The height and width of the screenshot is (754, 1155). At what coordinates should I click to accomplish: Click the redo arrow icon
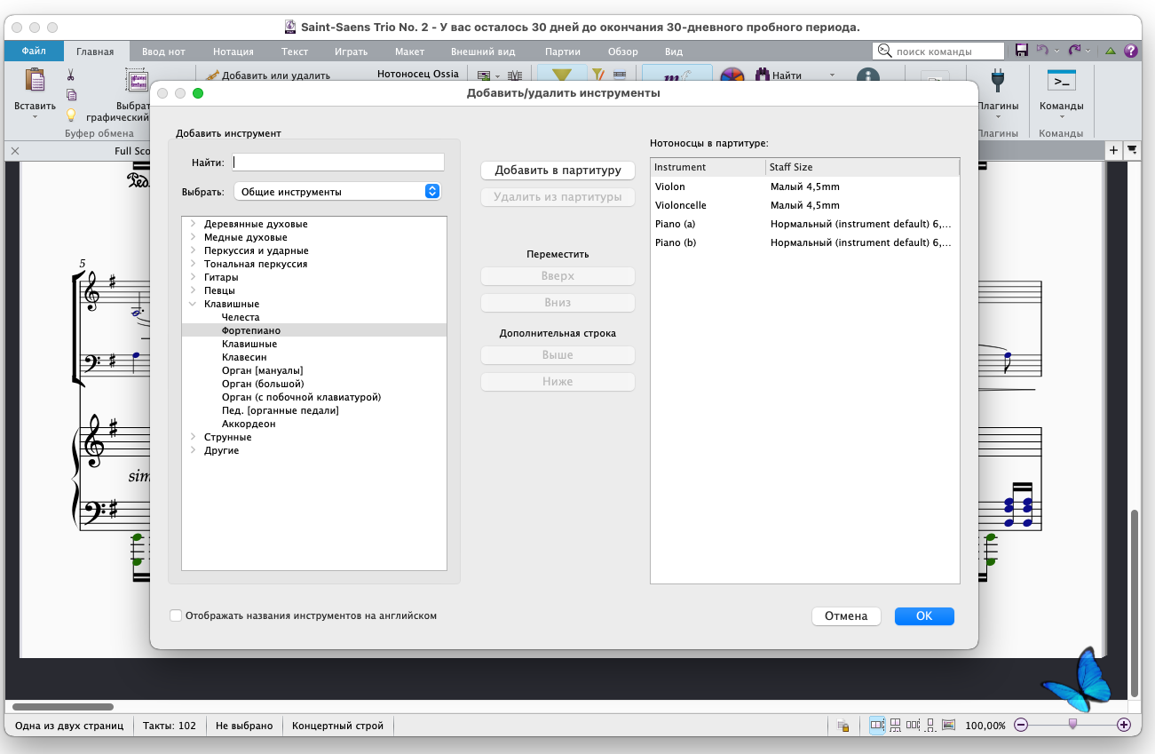pos(1075,51)
